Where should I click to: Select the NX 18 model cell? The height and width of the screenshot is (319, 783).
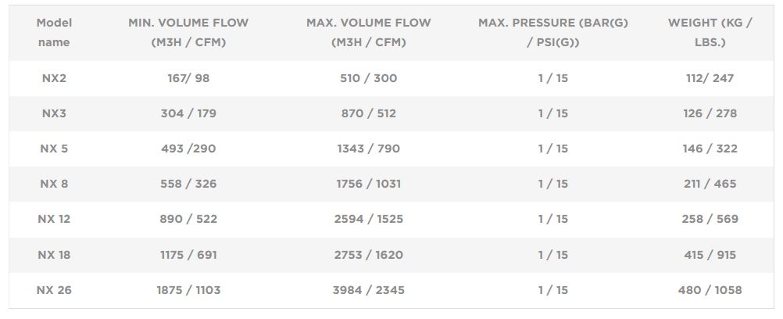coord(54,255)
